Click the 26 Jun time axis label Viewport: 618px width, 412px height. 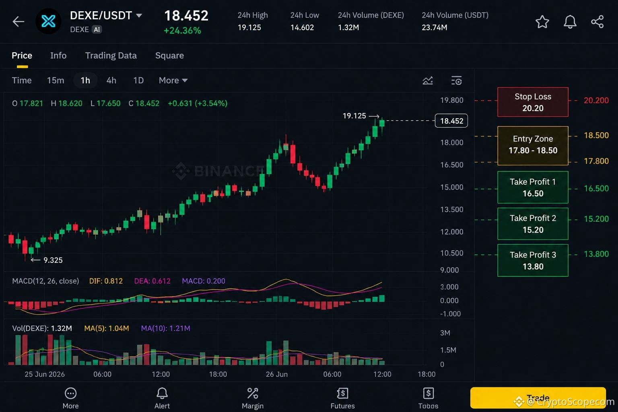tap(277, 374)
